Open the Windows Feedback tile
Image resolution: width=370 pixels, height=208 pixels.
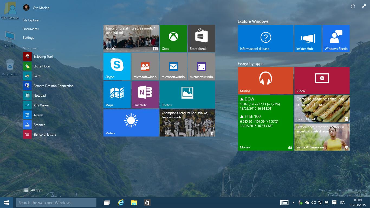(x=336, y=38)
